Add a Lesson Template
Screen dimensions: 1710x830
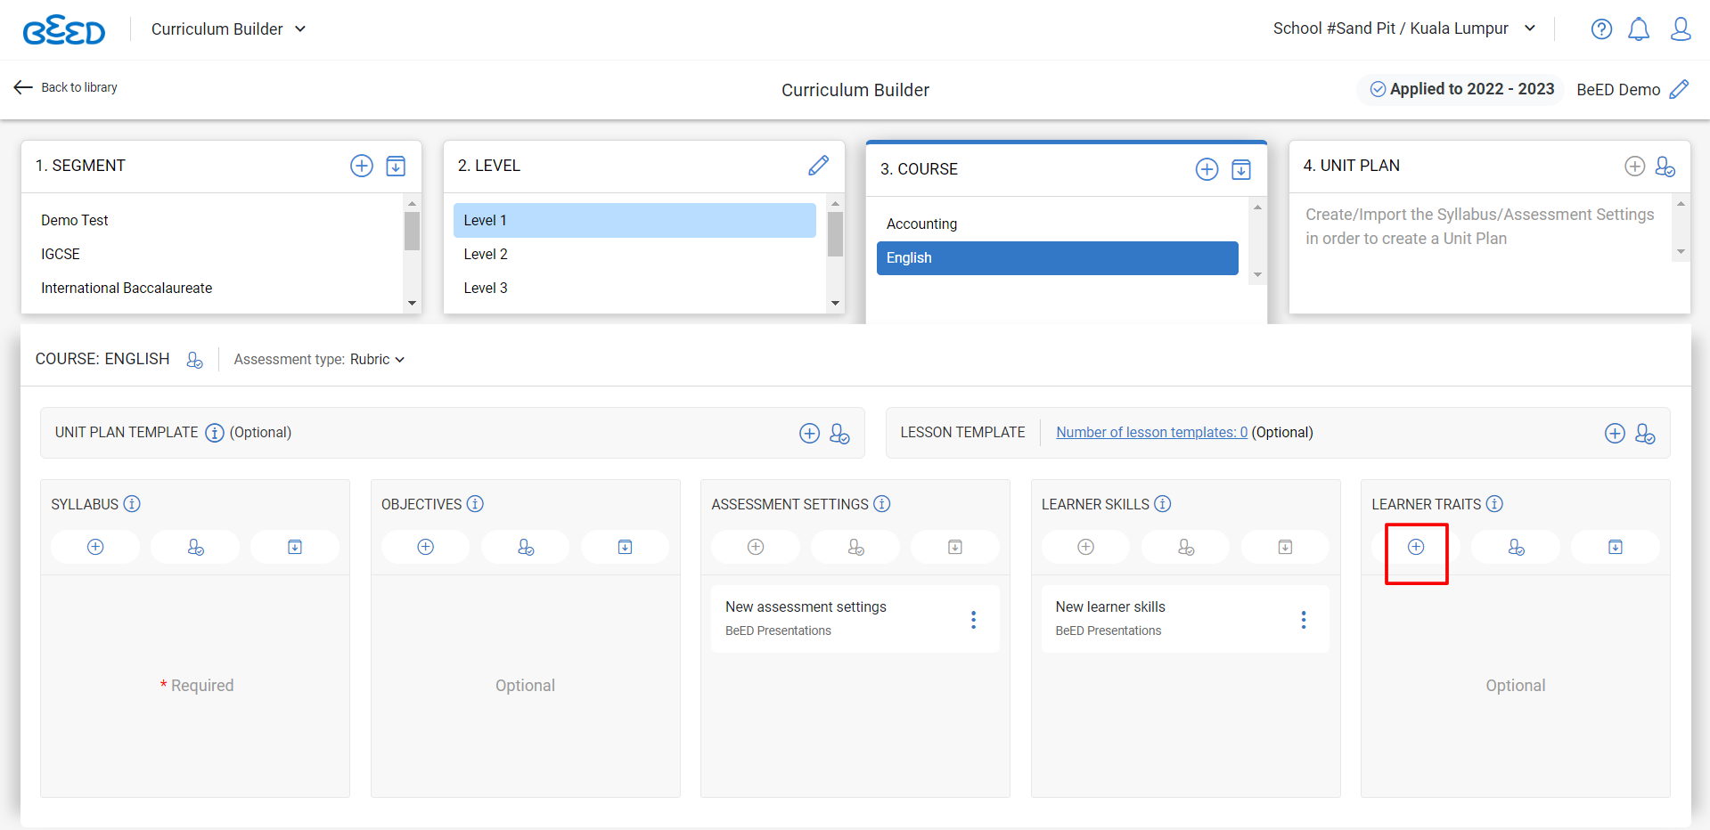click(1615, 433)
